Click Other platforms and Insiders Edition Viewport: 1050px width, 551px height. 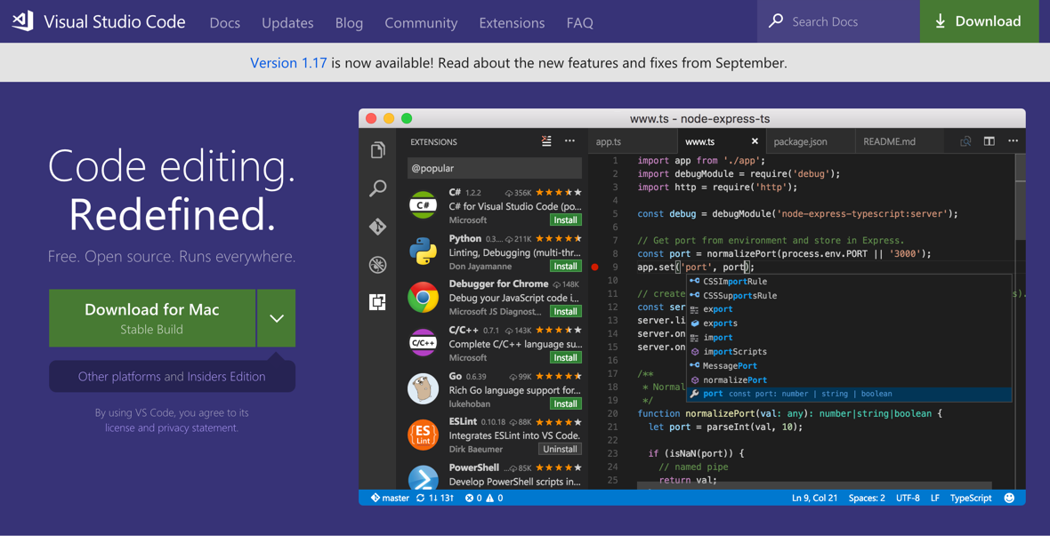pyautogui.click(x=172, y=377)
